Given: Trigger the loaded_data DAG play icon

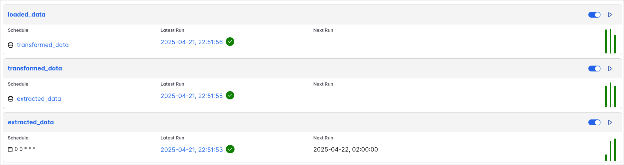Looking at the screenshot, I should pos(610,15).
